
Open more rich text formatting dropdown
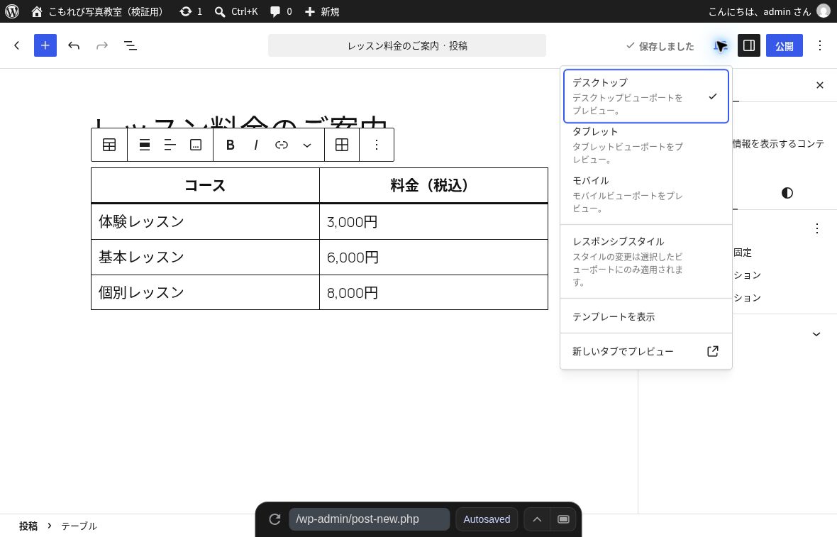(x=307, y=145)
